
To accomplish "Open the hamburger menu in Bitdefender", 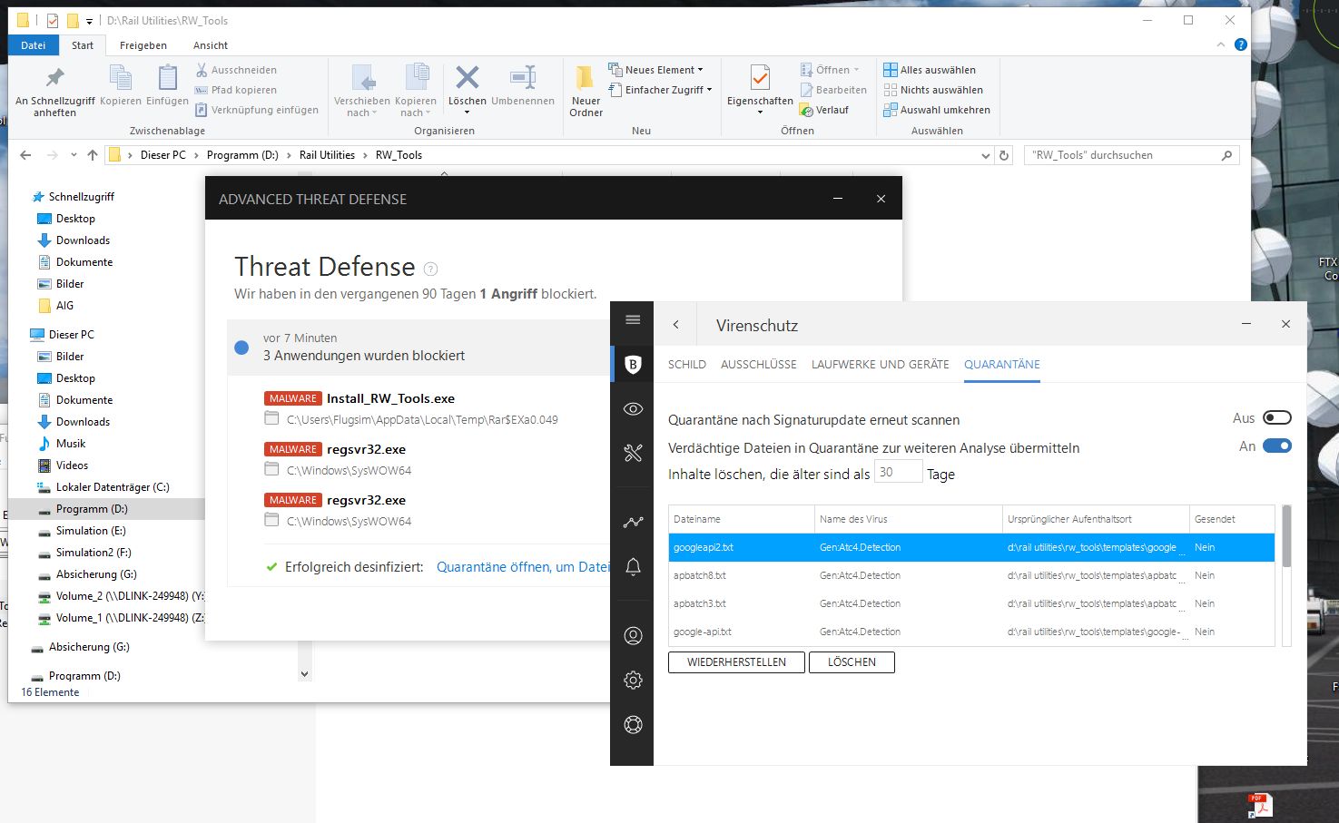I will pos(633,319).
